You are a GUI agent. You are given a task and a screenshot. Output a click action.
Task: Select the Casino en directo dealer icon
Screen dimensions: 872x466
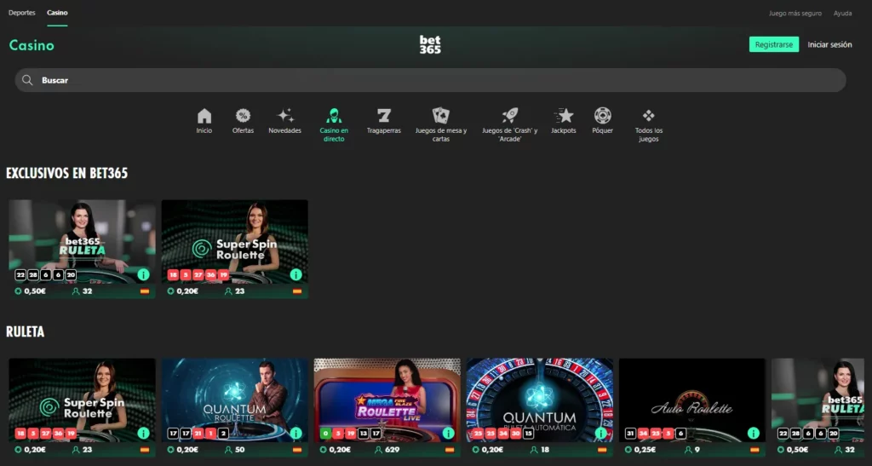coord(334,116)
